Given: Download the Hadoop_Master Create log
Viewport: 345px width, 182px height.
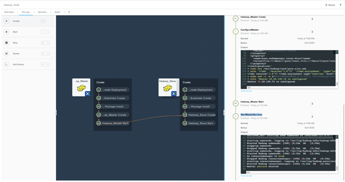Looking at the screenshot, I should 312,19.
